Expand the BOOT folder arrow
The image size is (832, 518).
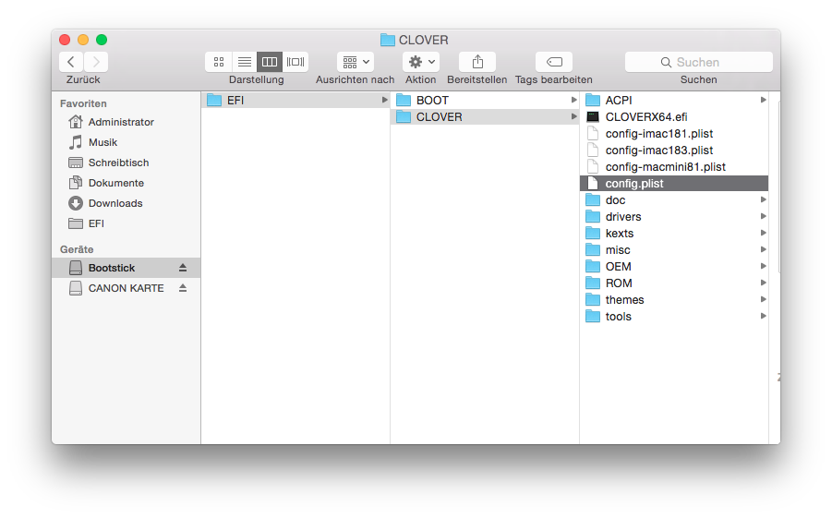pos(573,100)
